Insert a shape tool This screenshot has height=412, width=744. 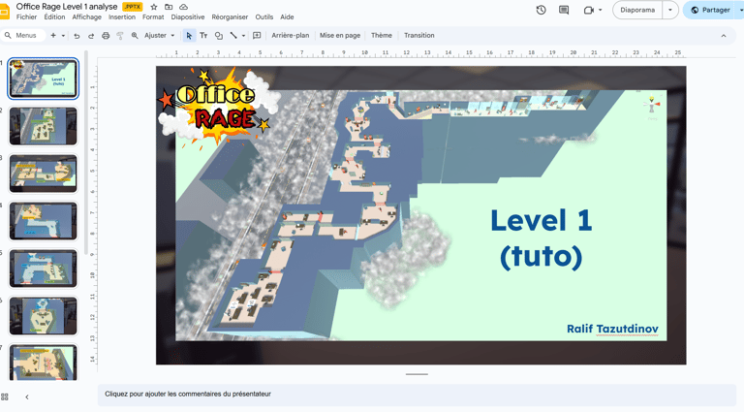click(219, 36)
